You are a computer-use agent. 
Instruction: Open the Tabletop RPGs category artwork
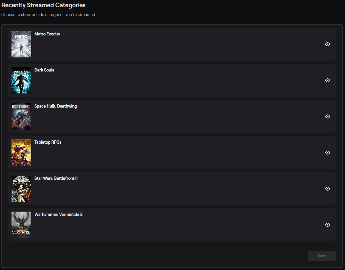click(x=21, y=152)
